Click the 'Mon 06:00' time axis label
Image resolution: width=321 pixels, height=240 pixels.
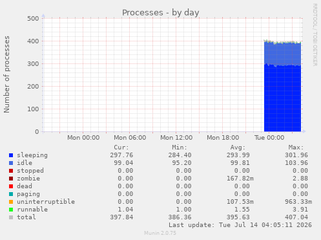[x=130, y=138]
